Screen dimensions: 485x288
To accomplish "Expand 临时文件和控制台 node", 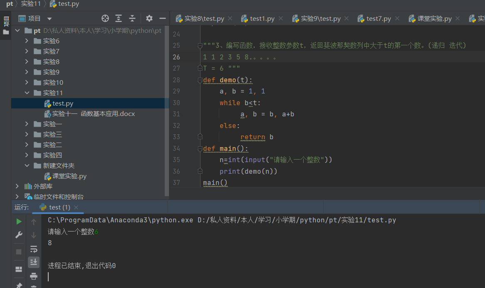I will 17,197.
